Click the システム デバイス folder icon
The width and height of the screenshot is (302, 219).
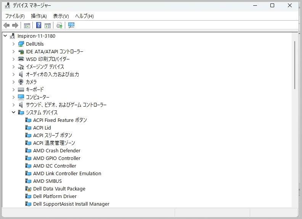21,112
